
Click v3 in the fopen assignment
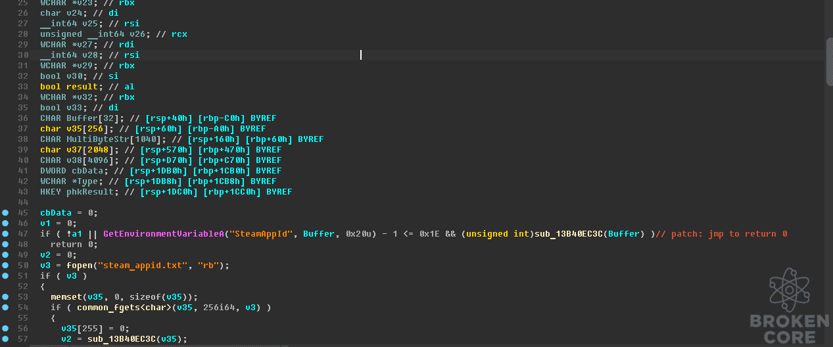[x=45, y=266]
